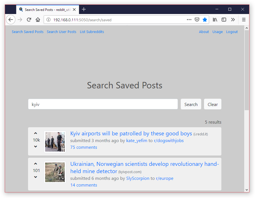
Task: Select the Search Saved Posts browser tab
Action: pos(48,10)
